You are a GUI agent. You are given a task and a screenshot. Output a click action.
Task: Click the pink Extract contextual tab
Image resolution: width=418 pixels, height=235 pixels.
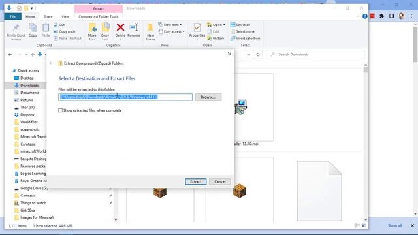point(99,8)
